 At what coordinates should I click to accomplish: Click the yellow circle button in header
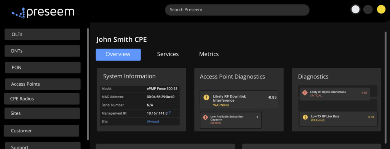pos(381,9)
